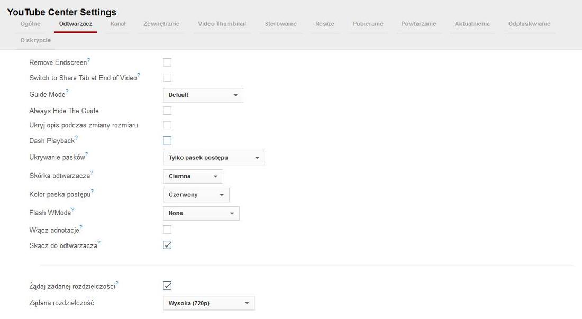Expand Flash WMode None dropdown
Viewport: 582px width, 319px height.
[201, 213]
